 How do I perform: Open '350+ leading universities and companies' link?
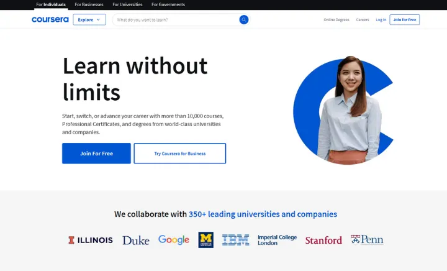click(x=263, y=214)
